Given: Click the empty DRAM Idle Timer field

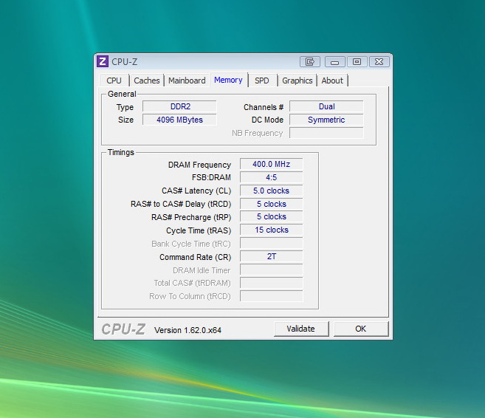Looking at the screenshot, I should [271, 270].
